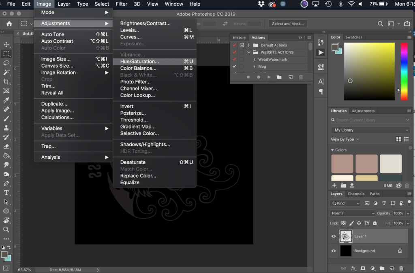Select the Brush tool
The image size is (415, 273).
6,119
